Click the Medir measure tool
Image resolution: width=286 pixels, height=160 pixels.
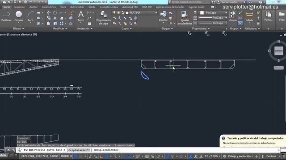pyautogui.click(x=249, y=16)
